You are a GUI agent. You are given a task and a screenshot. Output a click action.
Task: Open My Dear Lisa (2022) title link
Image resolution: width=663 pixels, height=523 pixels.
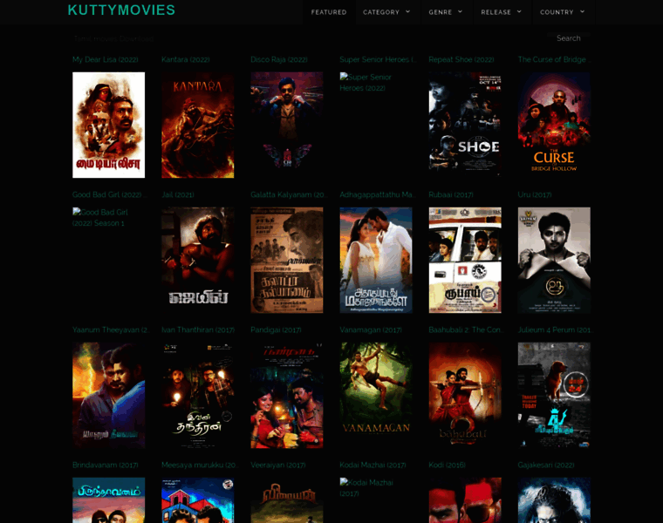pos(106,59)
